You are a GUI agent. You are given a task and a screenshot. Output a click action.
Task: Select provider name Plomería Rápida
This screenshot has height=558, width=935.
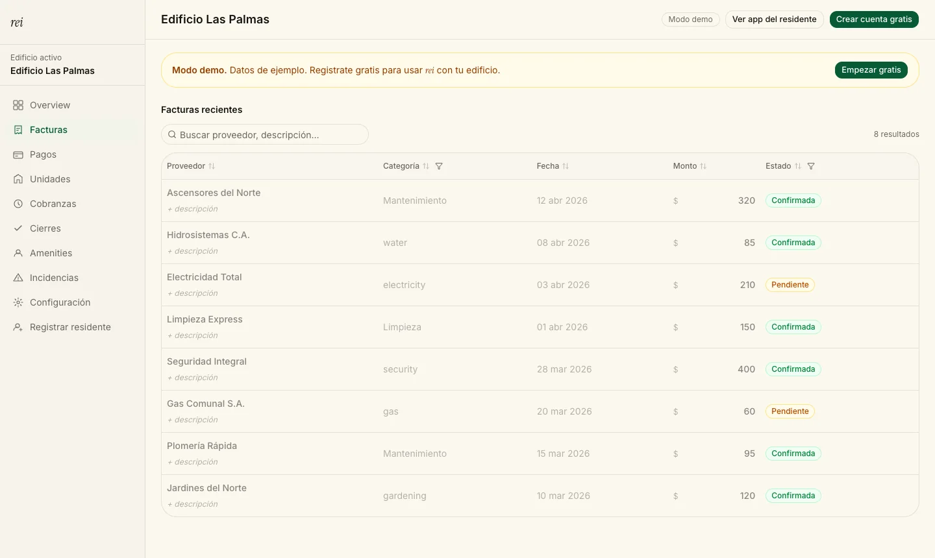point(202,446)
